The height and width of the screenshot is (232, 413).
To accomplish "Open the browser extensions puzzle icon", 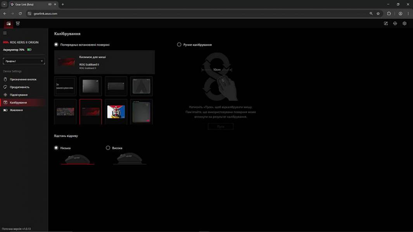I will coord(389,14).
